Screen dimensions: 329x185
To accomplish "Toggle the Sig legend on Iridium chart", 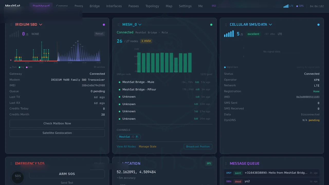I will pyautogui.click(x=22, y=67).
